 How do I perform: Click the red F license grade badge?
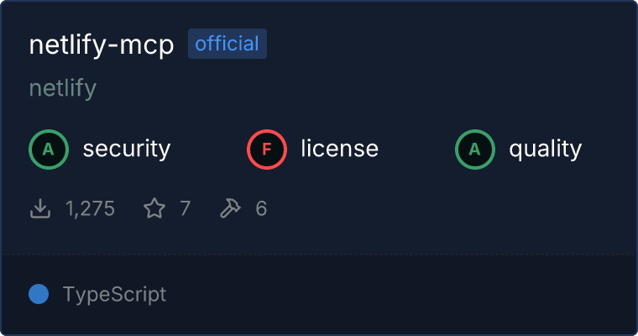click(x=267, y=150)
